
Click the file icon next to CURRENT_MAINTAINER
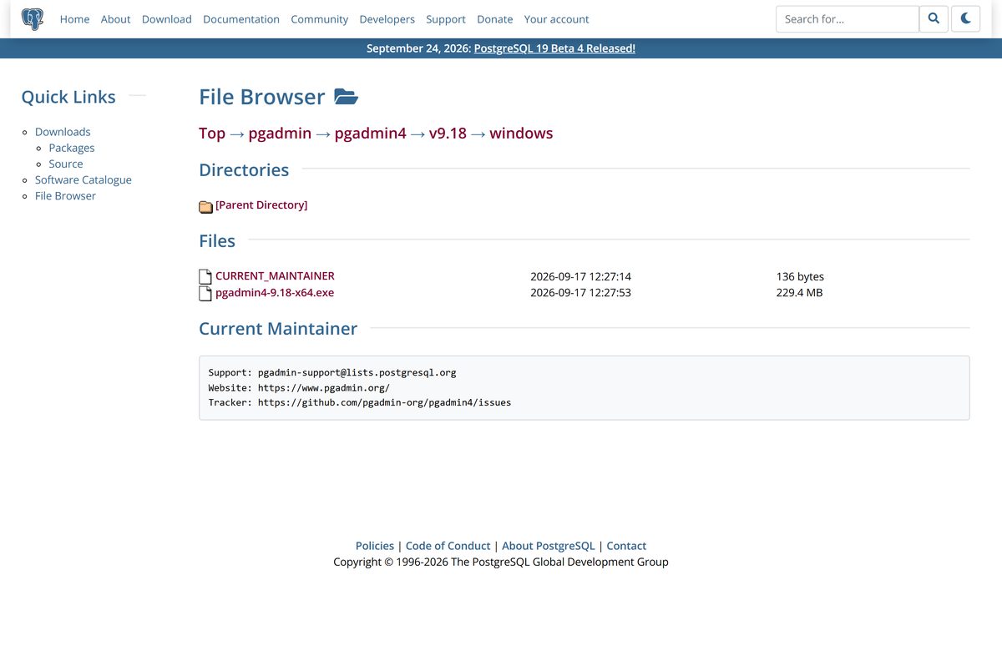click(x=205, y=276)
